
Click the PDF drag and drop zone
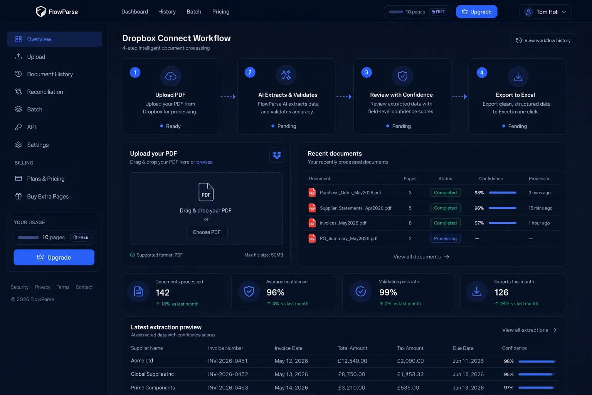tap(206, 209)
